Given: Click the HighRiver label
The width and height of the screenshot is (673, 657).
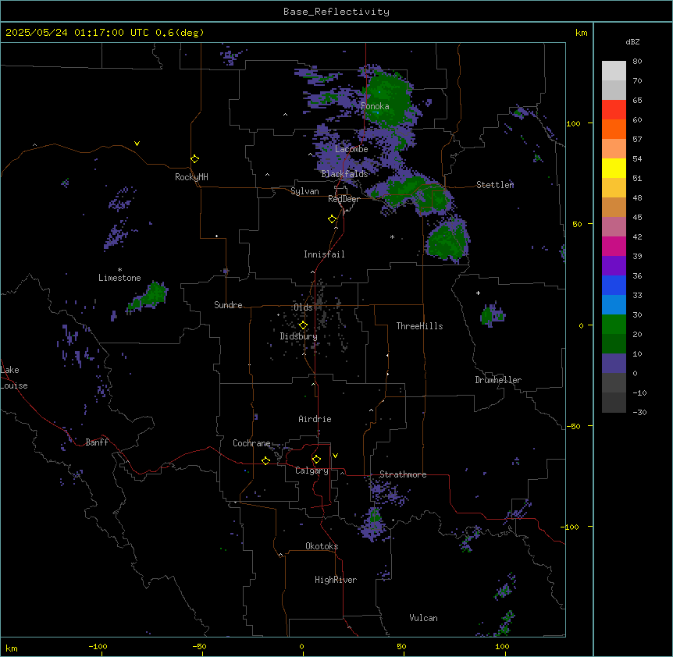Looking at the screenshot, I should tap(336, 580).
